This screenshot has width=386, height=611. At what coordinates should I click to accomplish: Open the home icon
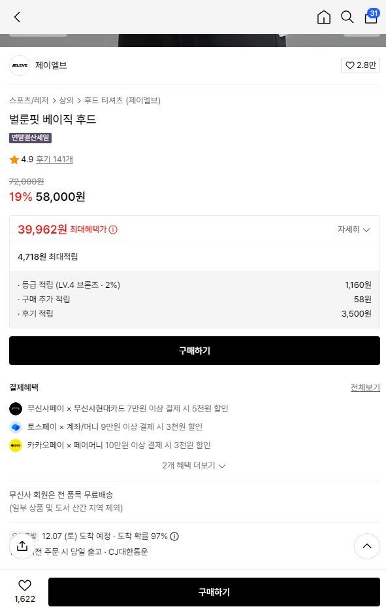pyautogui.click(x=324, y=17)
